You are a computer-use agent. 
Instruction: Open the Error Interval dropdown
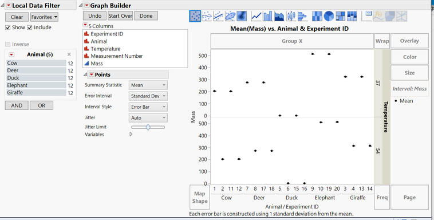tap(148, 96)
